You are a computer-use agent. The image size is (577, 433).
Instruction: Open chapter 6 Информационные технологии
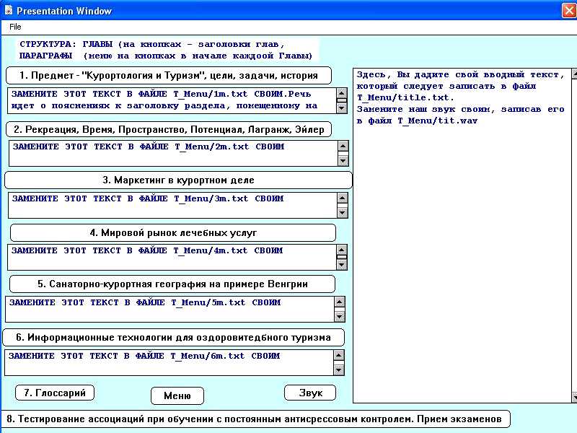[173, 337]
